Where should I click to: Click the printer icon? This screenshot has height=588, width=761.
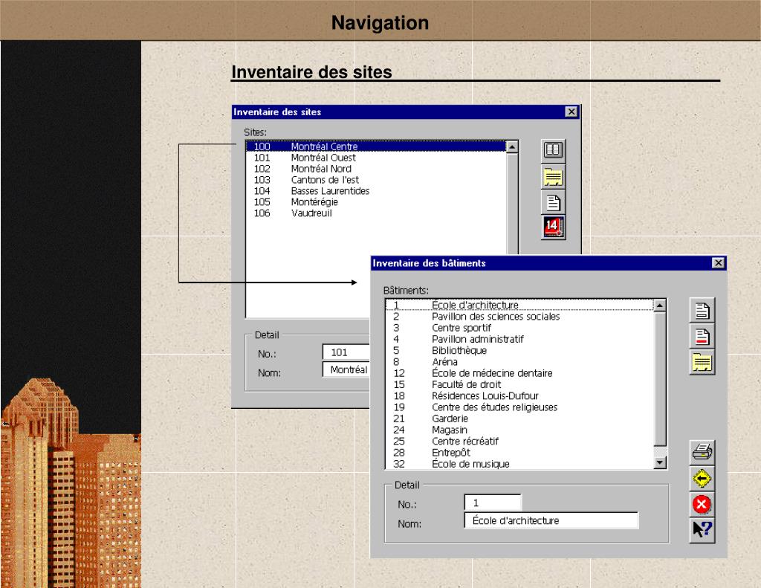click(x=702, y=453)
